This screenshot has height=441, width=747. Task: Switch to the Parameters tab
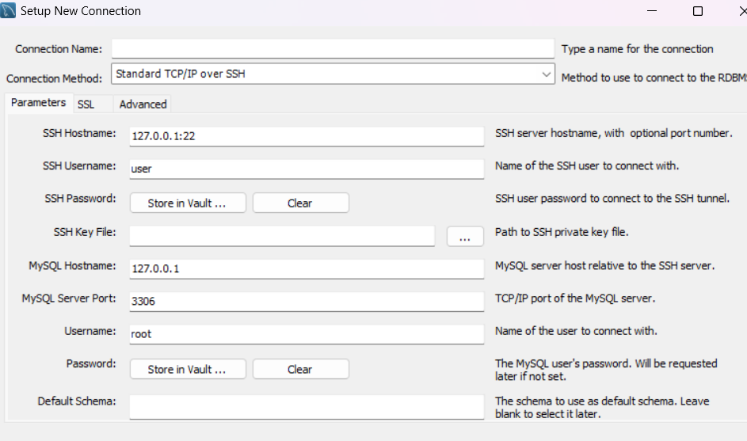pos(39,103)
